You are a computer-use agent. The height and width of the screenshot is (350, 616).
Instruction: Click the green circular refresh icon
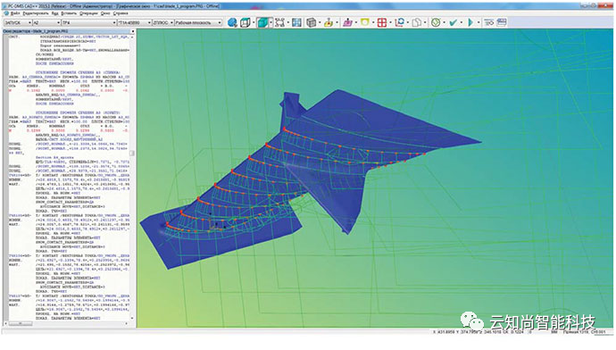[436, 22]
